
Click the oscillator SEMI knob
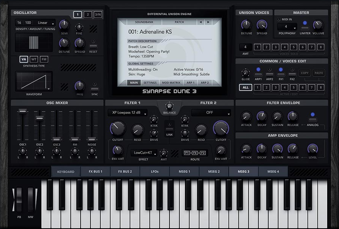point(64,25)
